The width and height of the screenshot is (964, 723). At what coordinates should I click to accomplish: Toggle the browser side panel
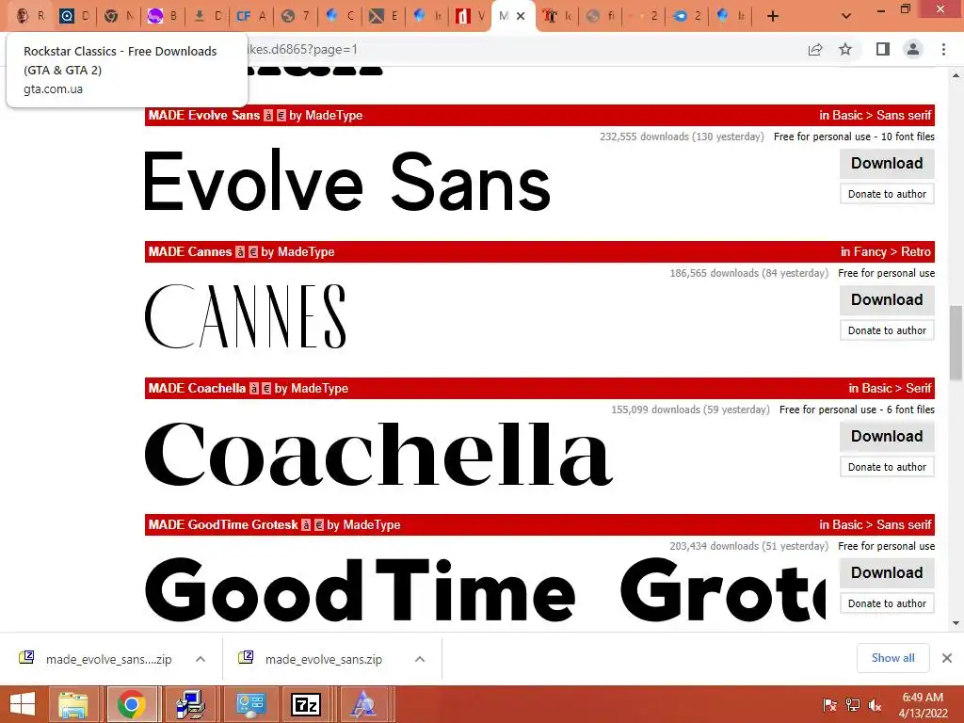(883, 49)
